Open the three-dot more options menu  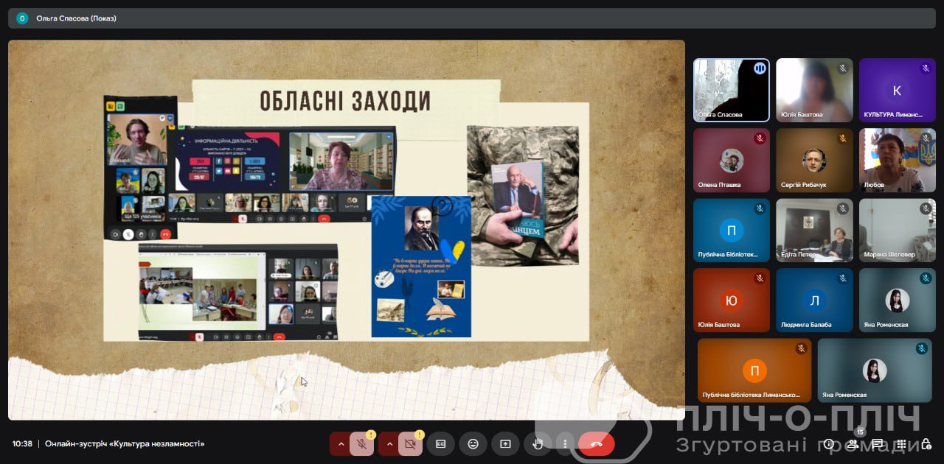565,444
